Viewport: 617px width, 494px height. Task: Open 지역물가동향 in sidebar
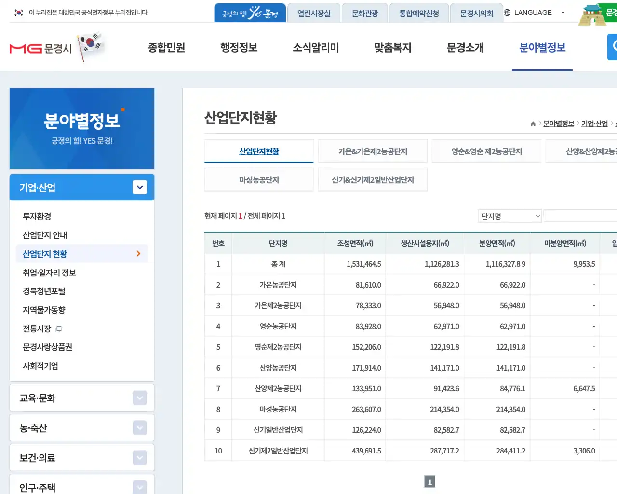[44, 310]
